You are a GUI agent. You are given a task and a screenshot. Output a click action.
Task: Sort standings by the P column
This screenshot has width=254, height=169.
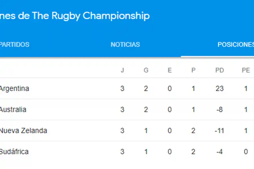point(193,70)
